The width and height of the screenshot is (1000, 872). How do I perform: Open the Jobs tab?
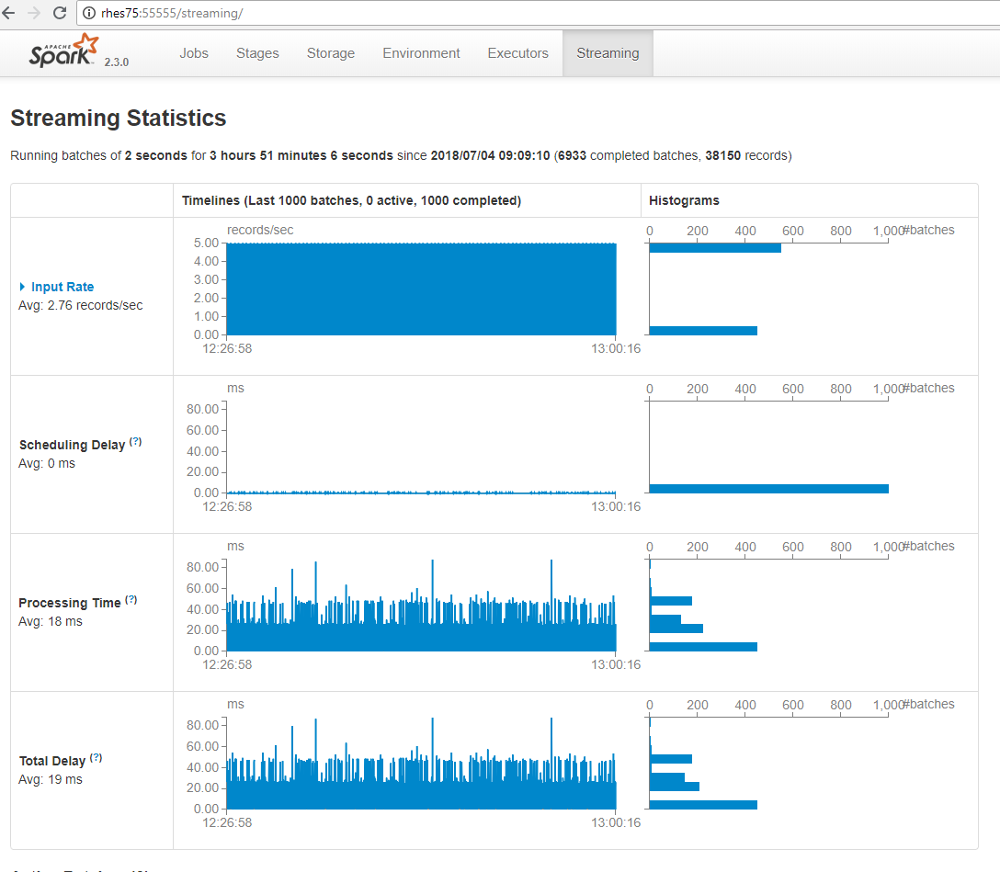click(x=194, y=53)
